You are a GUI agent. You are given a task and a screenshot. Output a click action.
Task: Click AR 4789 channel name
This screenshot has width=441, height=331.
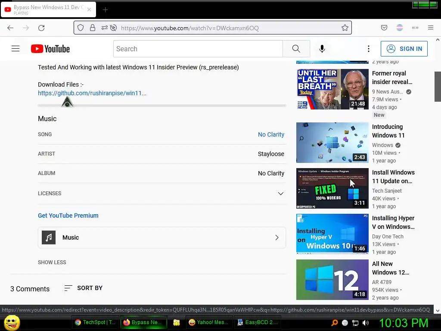tap(382, 282)
